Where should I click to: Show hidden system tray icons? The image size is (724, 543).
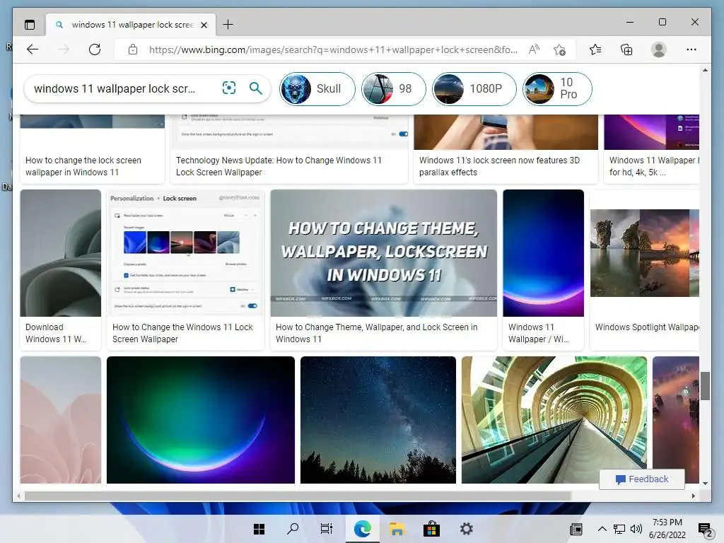coord(602,529)
